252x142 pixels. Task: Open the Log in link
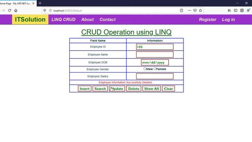(x=228, y=19)
